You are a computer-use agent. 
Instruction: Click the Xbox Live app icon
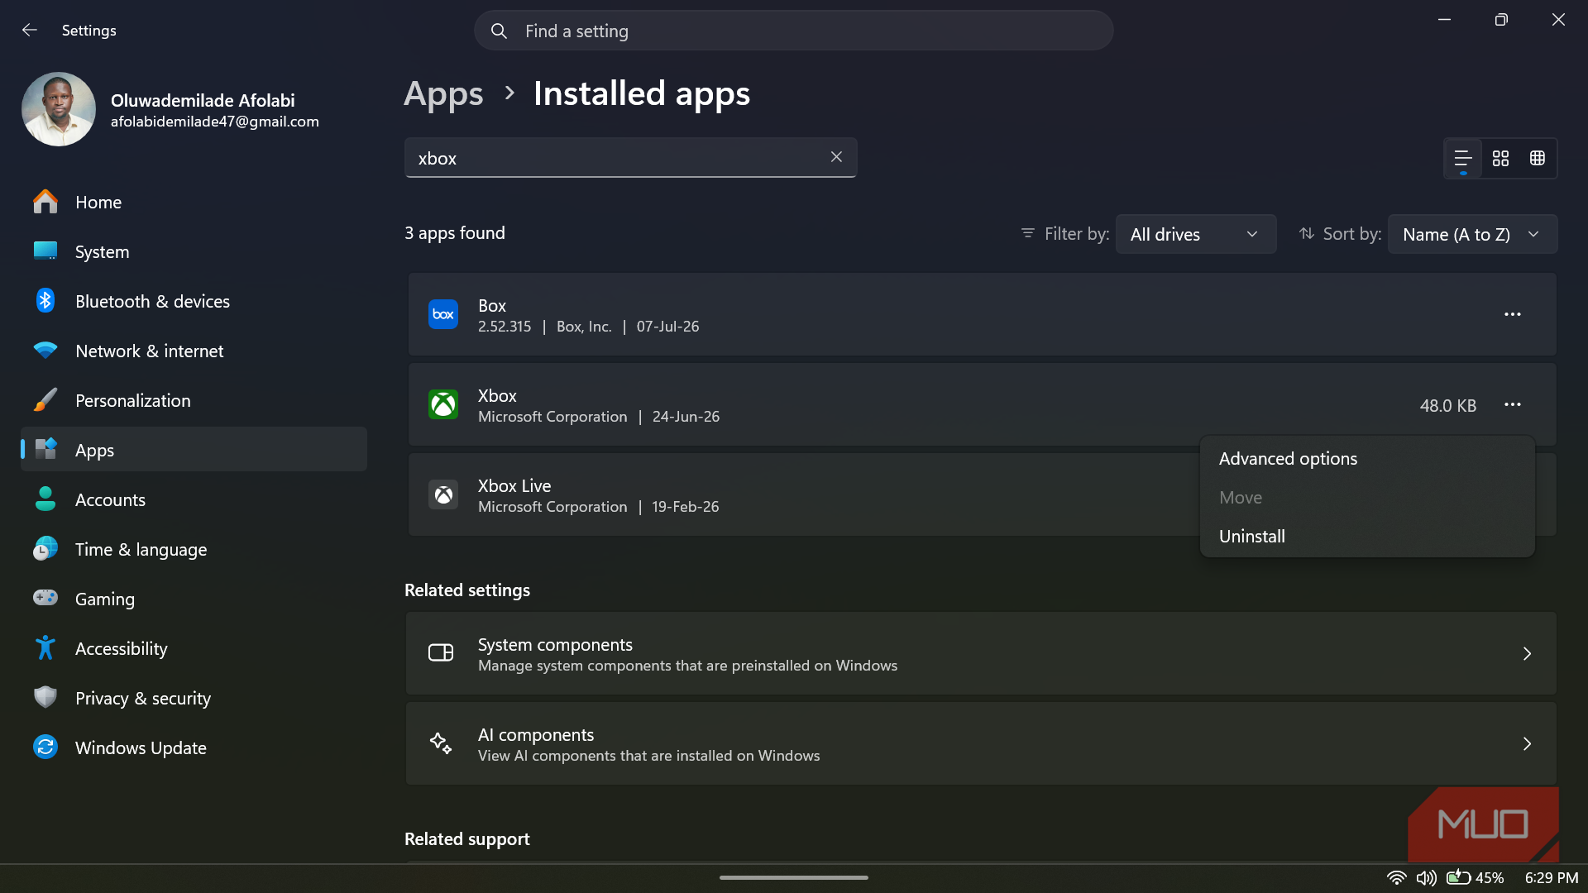[443, 494]
